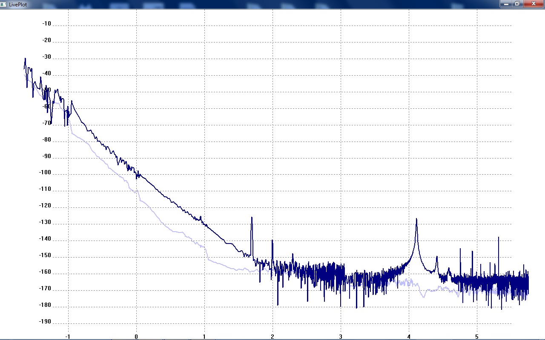The image size is (545, 340).
Task: Click the -110 y-axis label
Action: [45, 190]
